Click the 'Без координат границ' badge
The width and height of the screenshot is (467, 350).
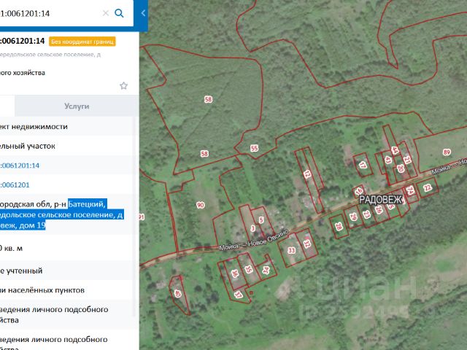(x=82, y=42)
